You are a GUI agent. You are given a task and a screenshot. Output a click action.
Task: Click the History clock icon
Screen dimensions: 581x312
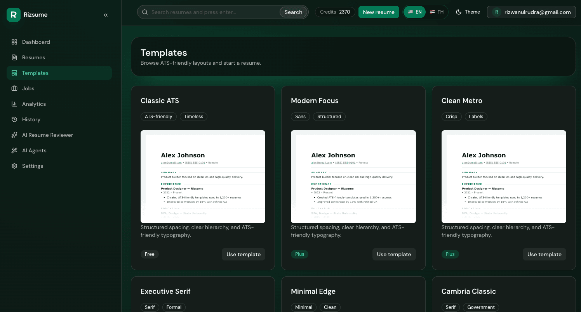[x=14, y=119]
